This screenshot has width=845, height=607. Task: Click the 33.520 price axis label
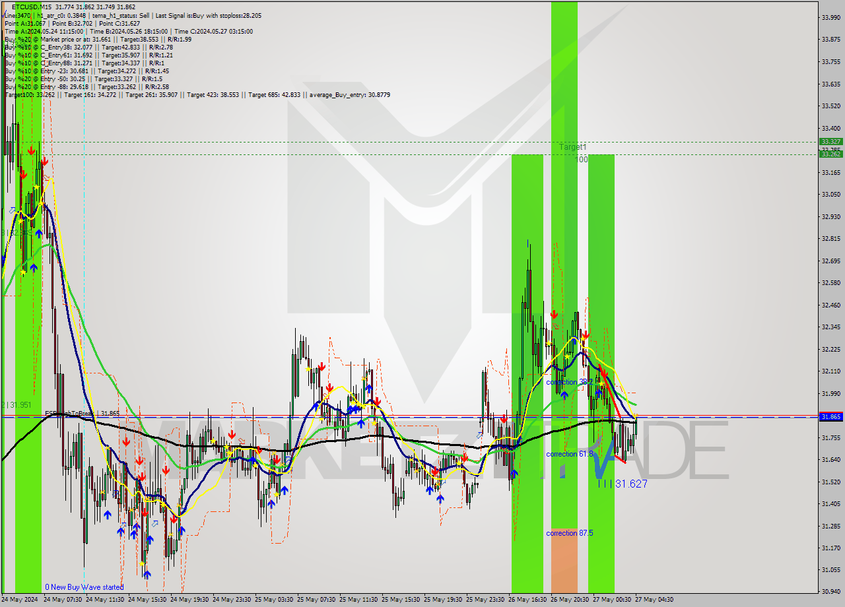point(830,106)
